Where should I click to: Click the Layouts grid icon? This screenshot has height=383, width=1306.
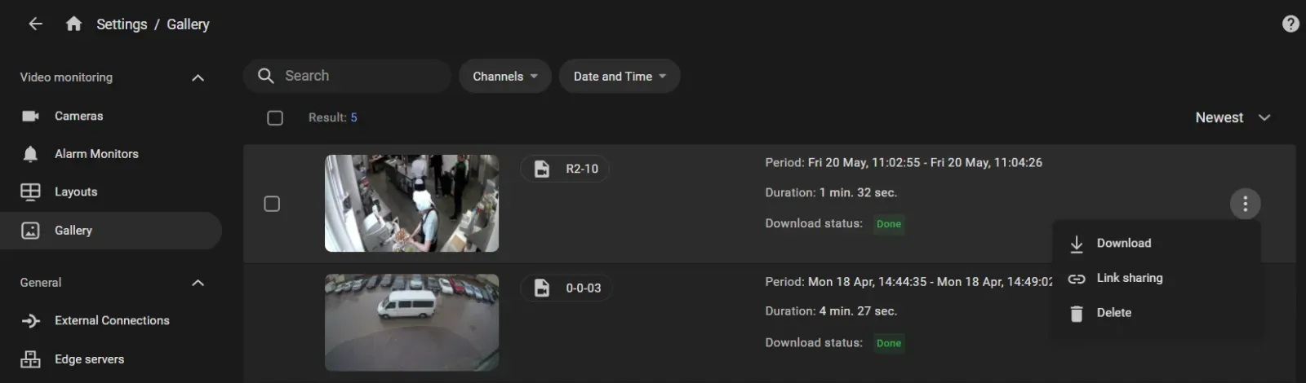(30, 192)
